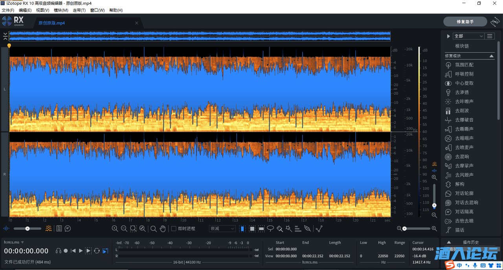Play the selection only button
The height and width of the screenshot is (270, 503).
pos(88,251)
